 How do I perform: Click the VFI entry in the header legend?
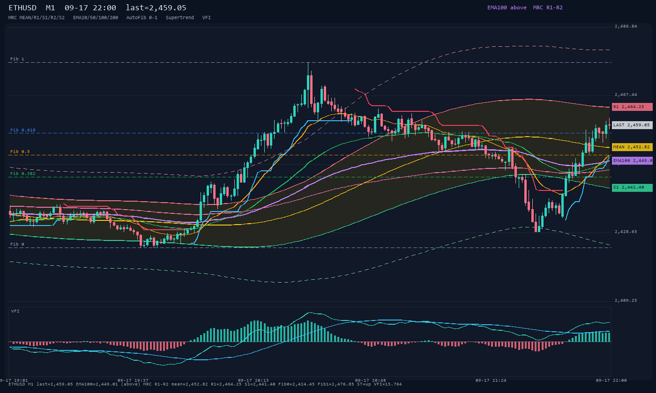[x=207, y=17]
